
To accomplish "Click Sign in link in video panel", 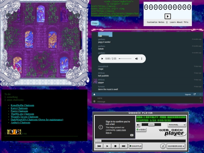I will (108, 133).
